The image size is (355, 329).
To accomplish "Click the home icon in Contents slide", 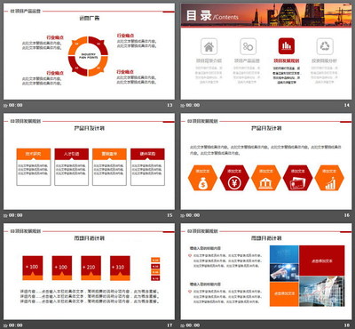I will click(209, 46).
